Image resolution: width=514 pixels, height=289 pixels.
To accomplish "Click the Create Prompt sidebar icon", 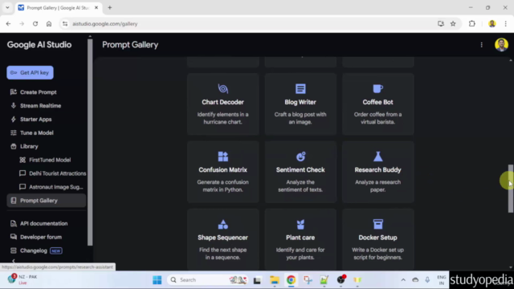I will click(14, 92).
